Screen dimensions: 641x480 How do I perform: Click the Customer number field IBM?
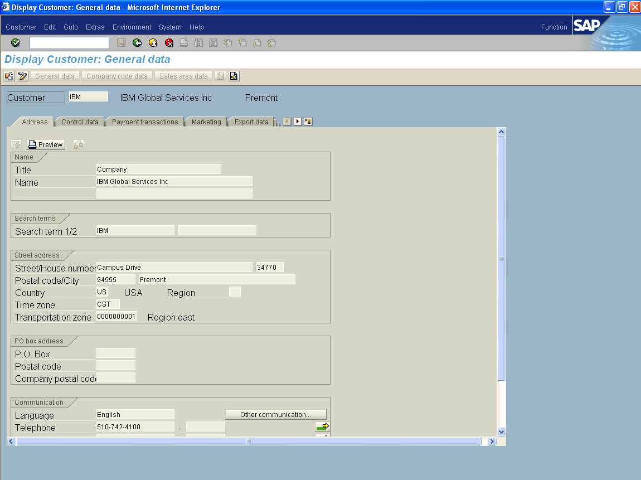tap(88, 97)
